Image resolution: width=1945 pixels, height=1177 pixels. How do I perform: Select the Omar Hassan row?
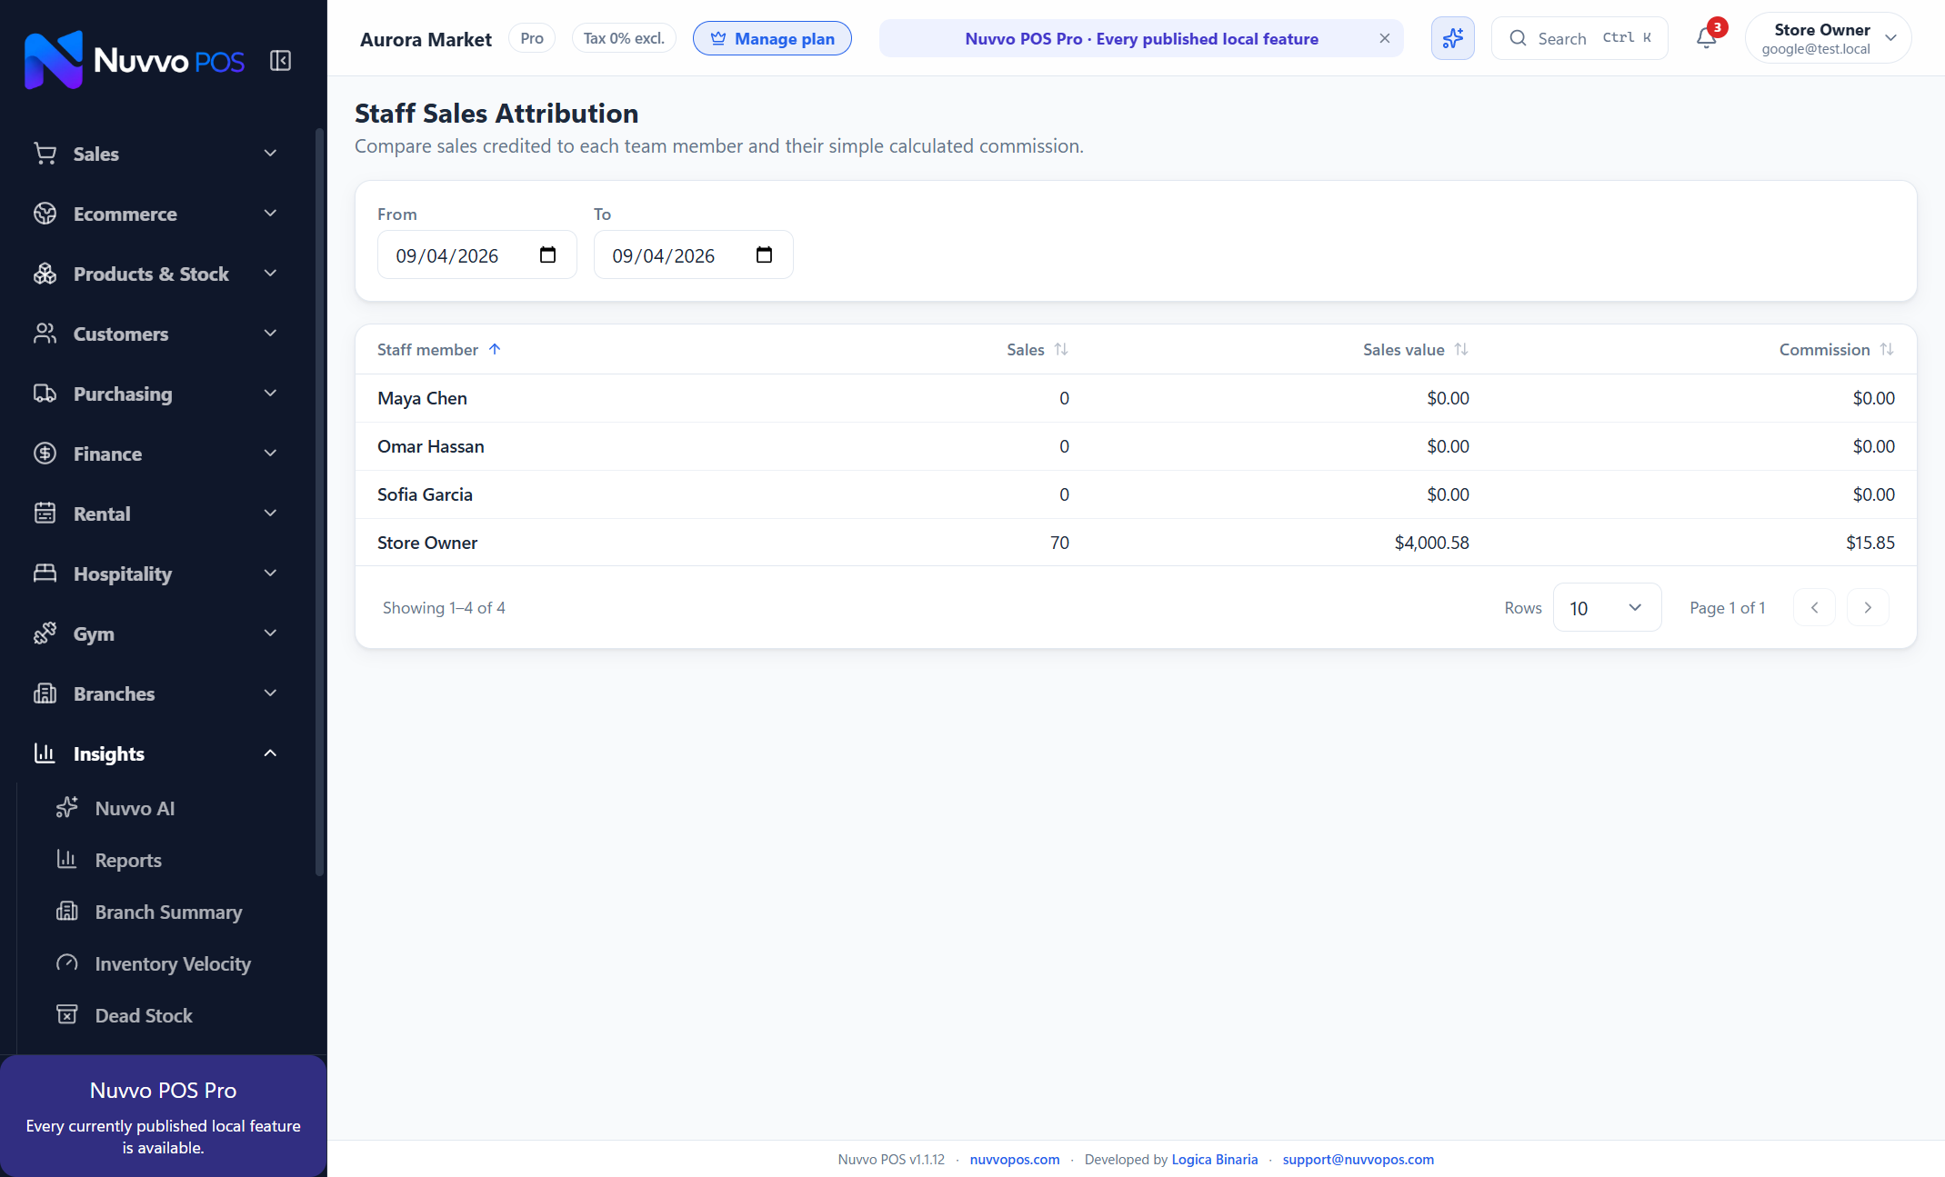coord(1136,446)
